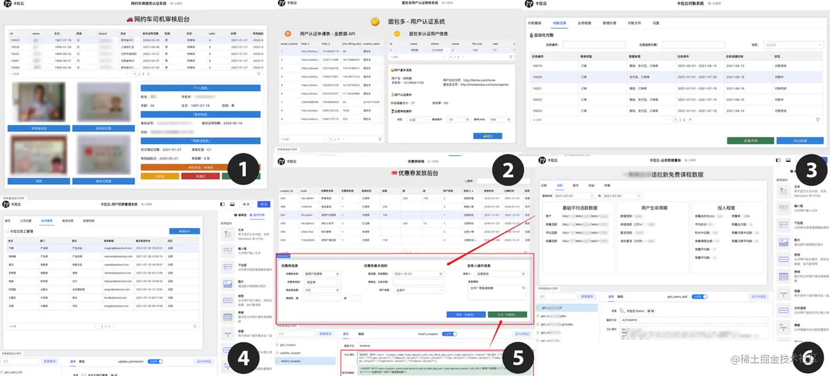Select the insert_coupon query in the list
The width and height of the screenshot is (830, 376).
point(306,361)
